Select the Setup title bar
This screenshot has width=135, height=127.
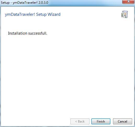pyautogui.click(x=61, y=3)
